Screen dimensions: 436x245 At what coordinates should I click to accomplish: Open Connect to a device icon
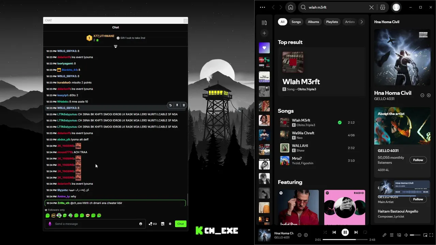click(399, 235)
